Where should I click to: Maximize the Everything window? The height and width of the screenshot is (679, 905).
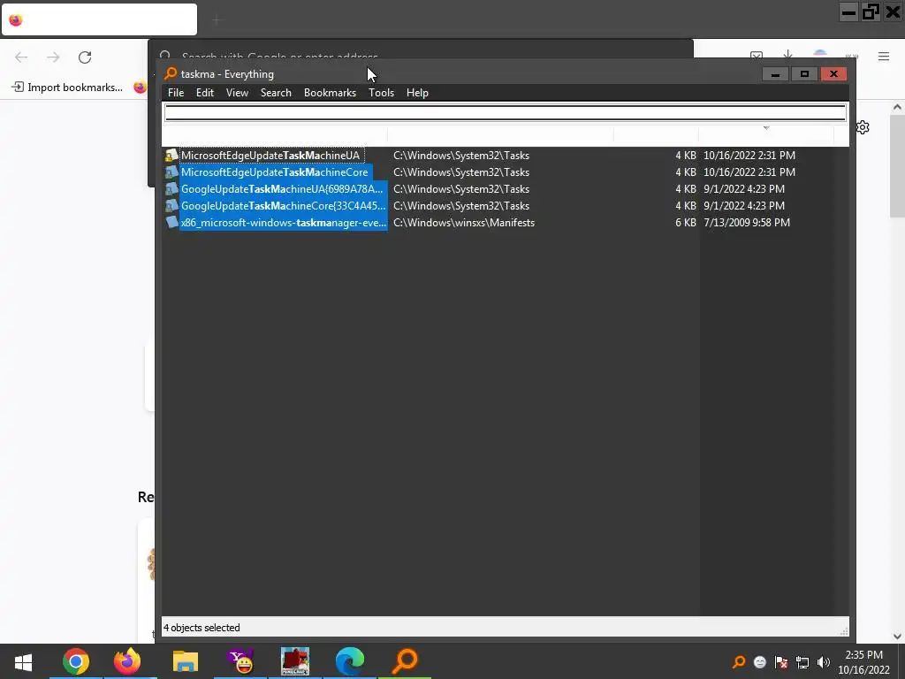coord(804,74)
